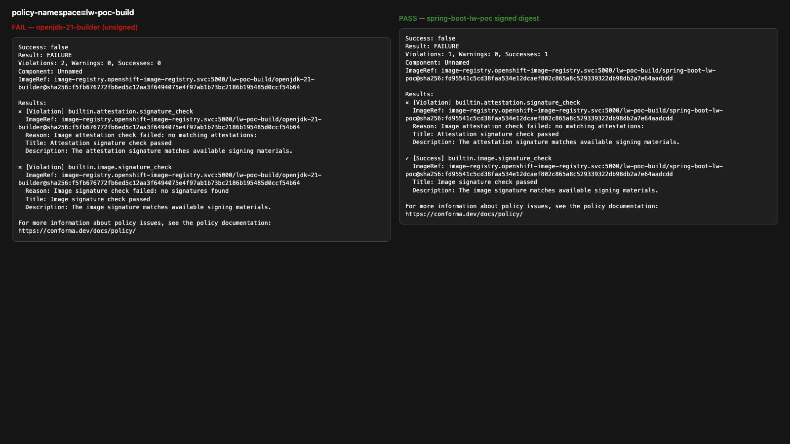Click the [Success] builtin.image.signature_check entry
Screen dimensions: 790x444
tap(482, 158)
